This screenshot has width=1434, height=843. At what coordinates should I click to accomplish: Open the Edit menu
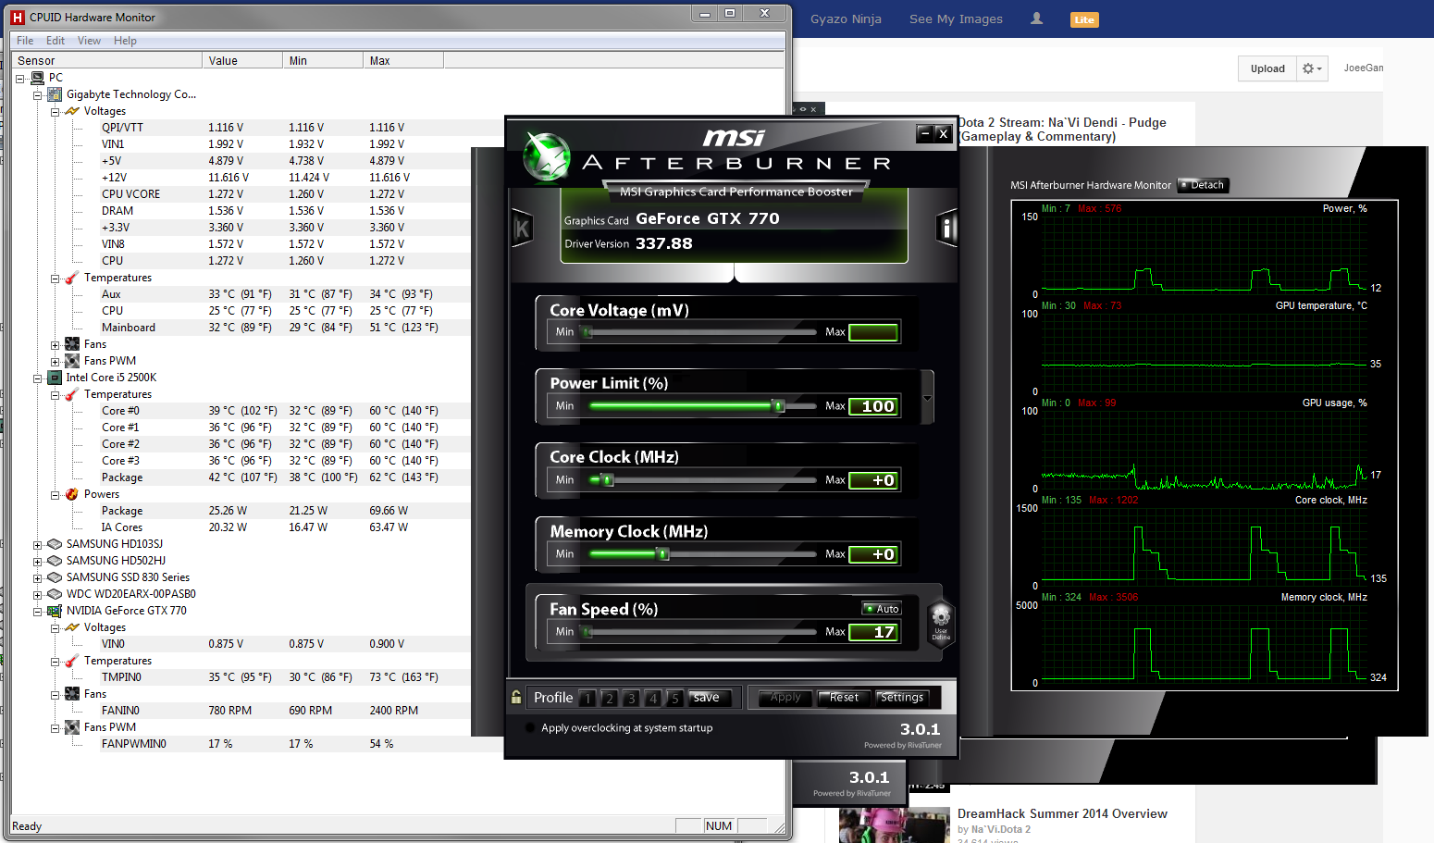(56, 41)
